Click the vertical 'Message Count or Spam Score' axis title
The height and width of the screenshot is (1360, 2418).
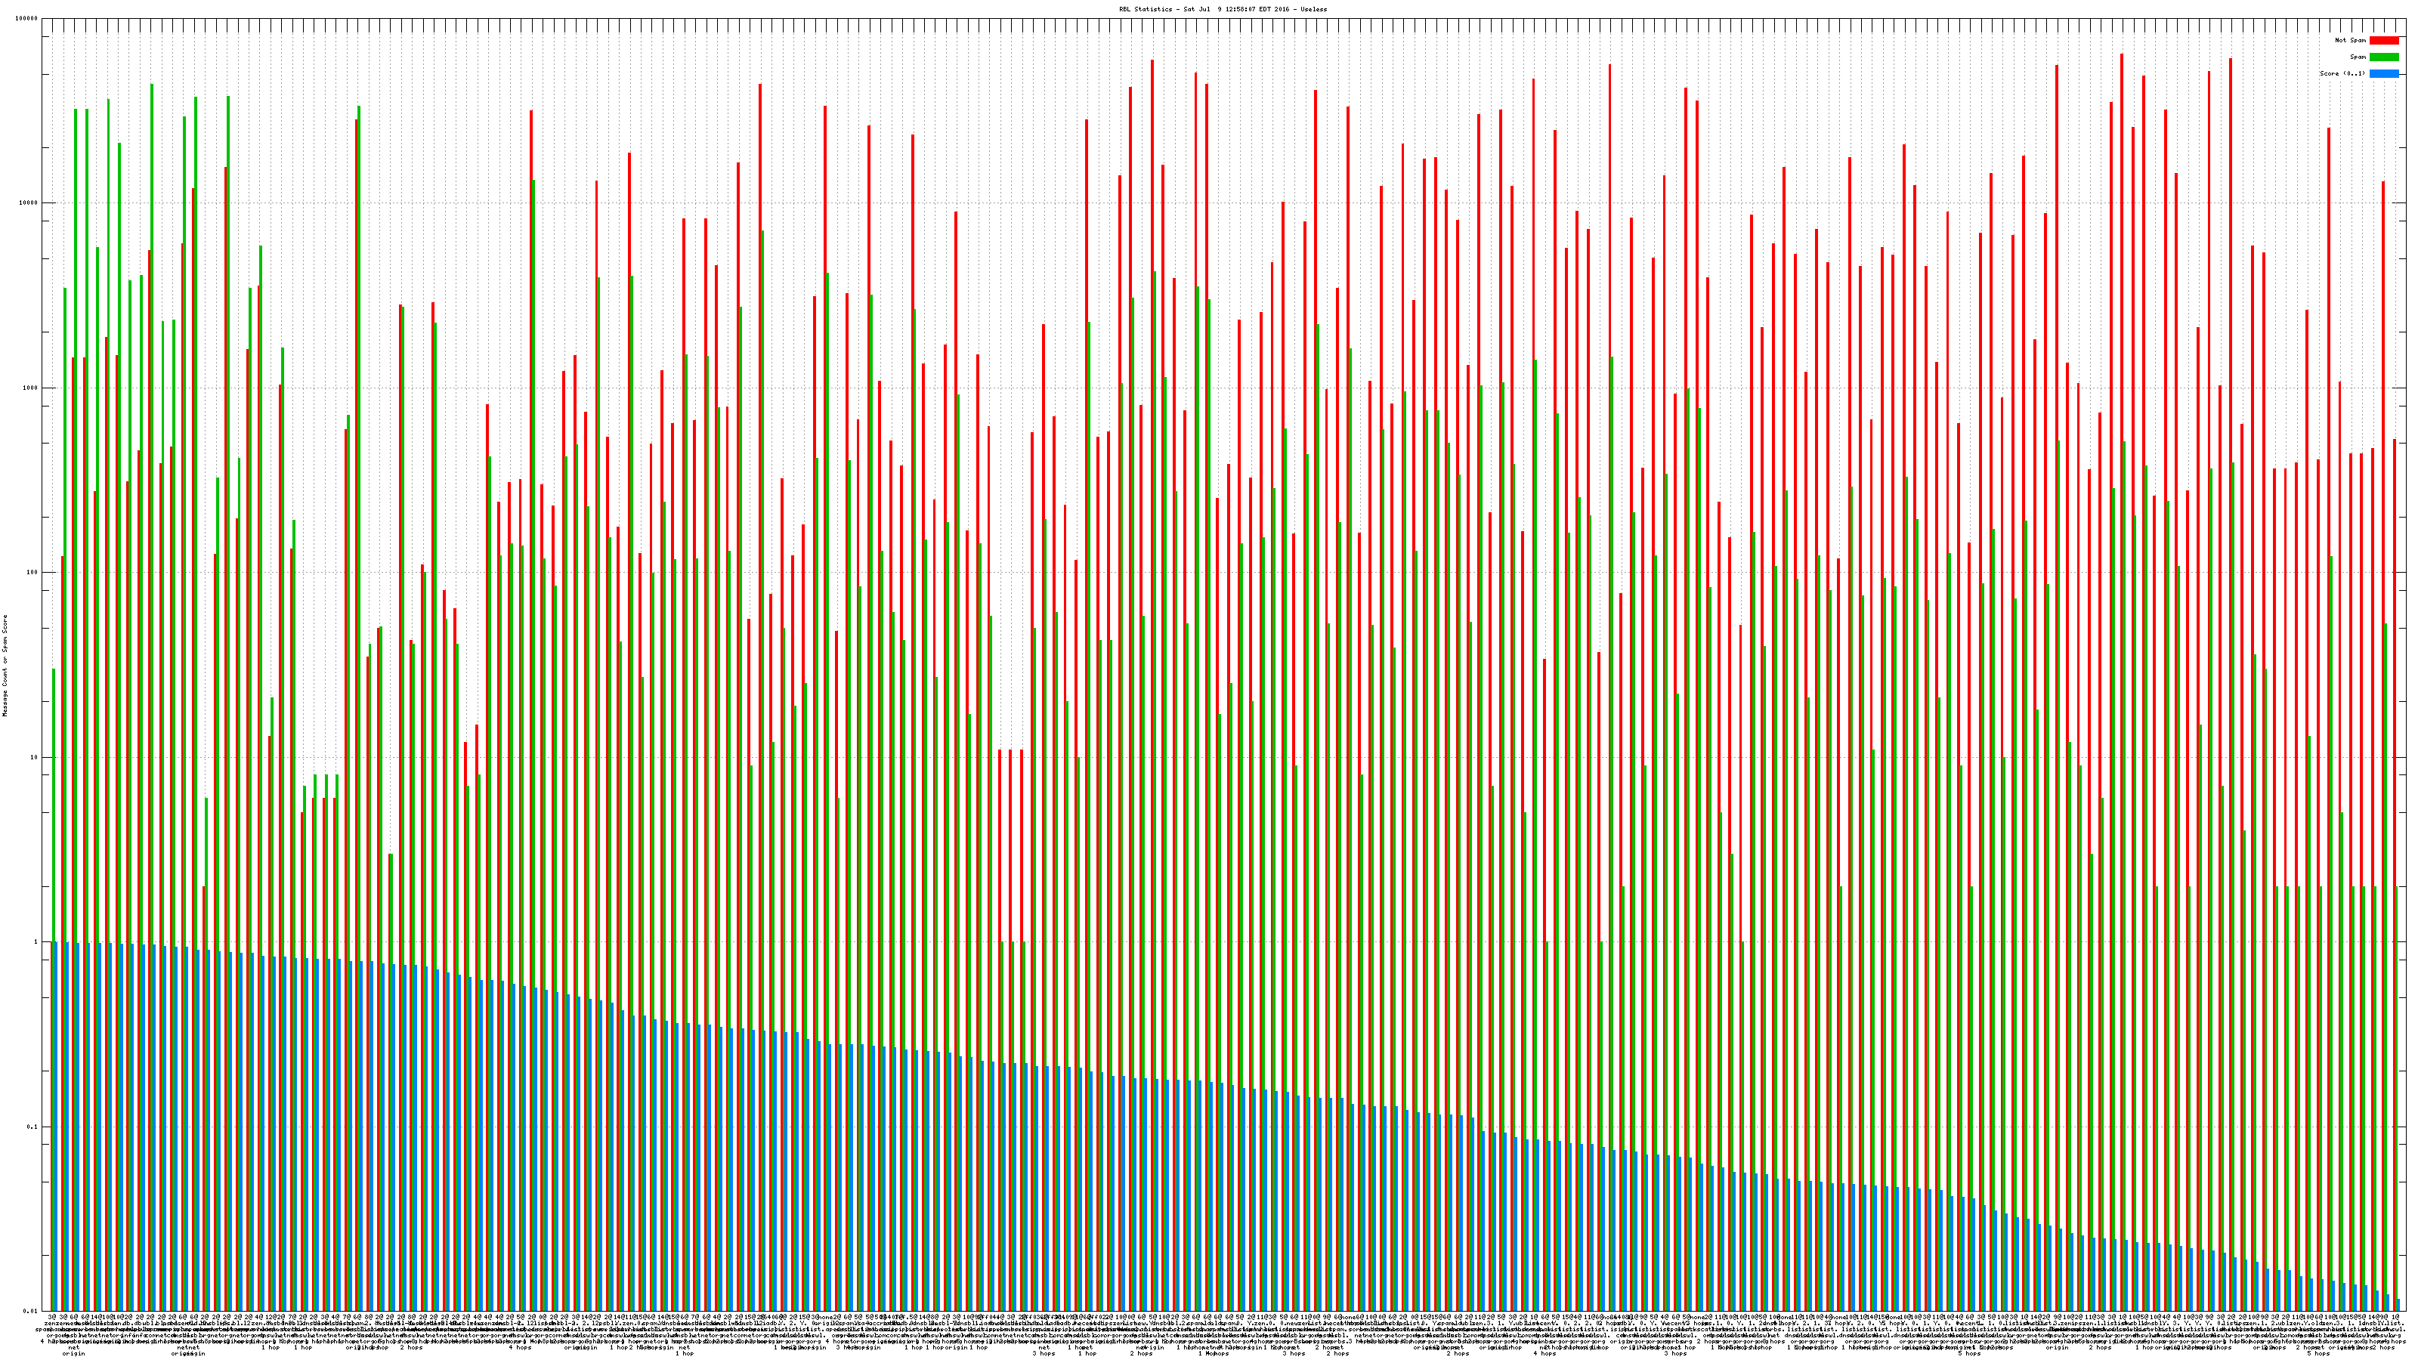5,666
